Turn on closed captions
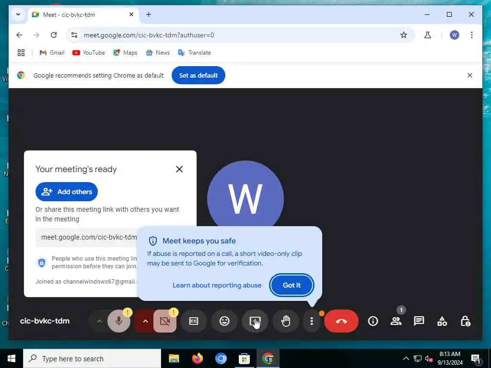The width and height of the screenshot is (491, 368). click(x=194, y=321)
